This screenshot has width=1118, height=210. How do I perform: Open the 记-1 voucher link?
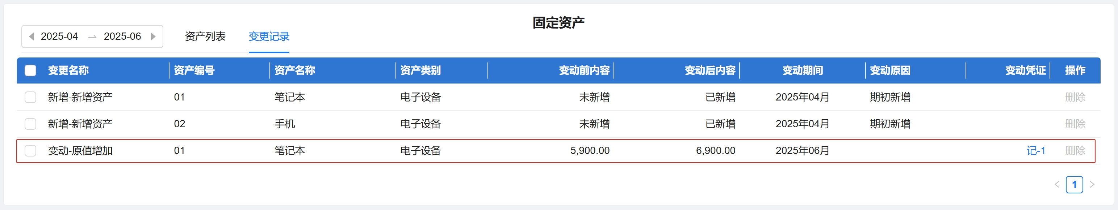click(x=1035, y=151)
